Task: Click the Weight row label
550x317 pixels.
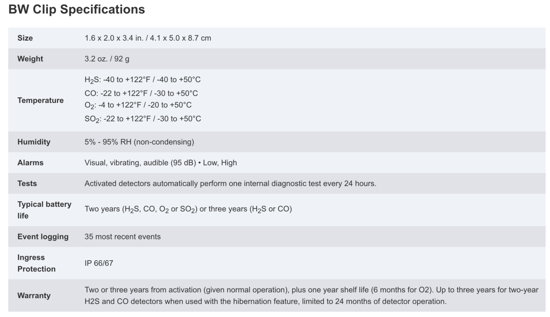Action: click(30, 59)
